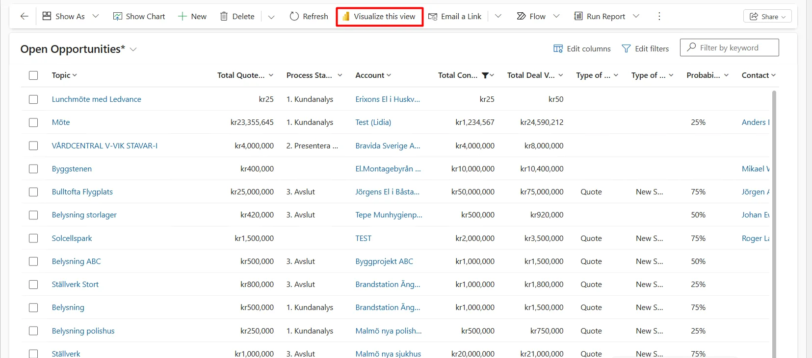
Task: Check the Solcellspark row checkbox
Action: tap(33, 239)
